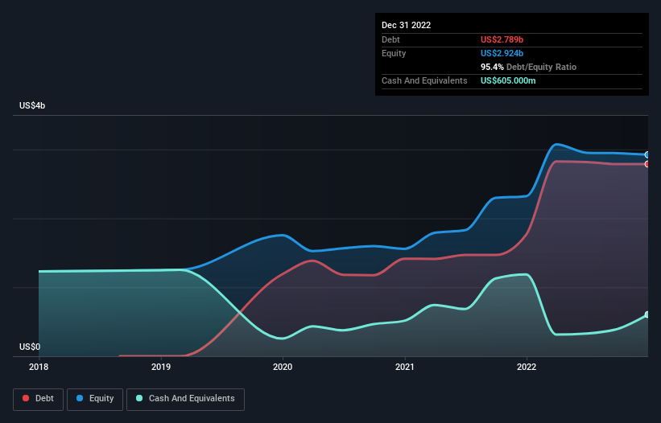
Task: Click the 95.4% Debt/Equity Ratio text
Action: 529,67
